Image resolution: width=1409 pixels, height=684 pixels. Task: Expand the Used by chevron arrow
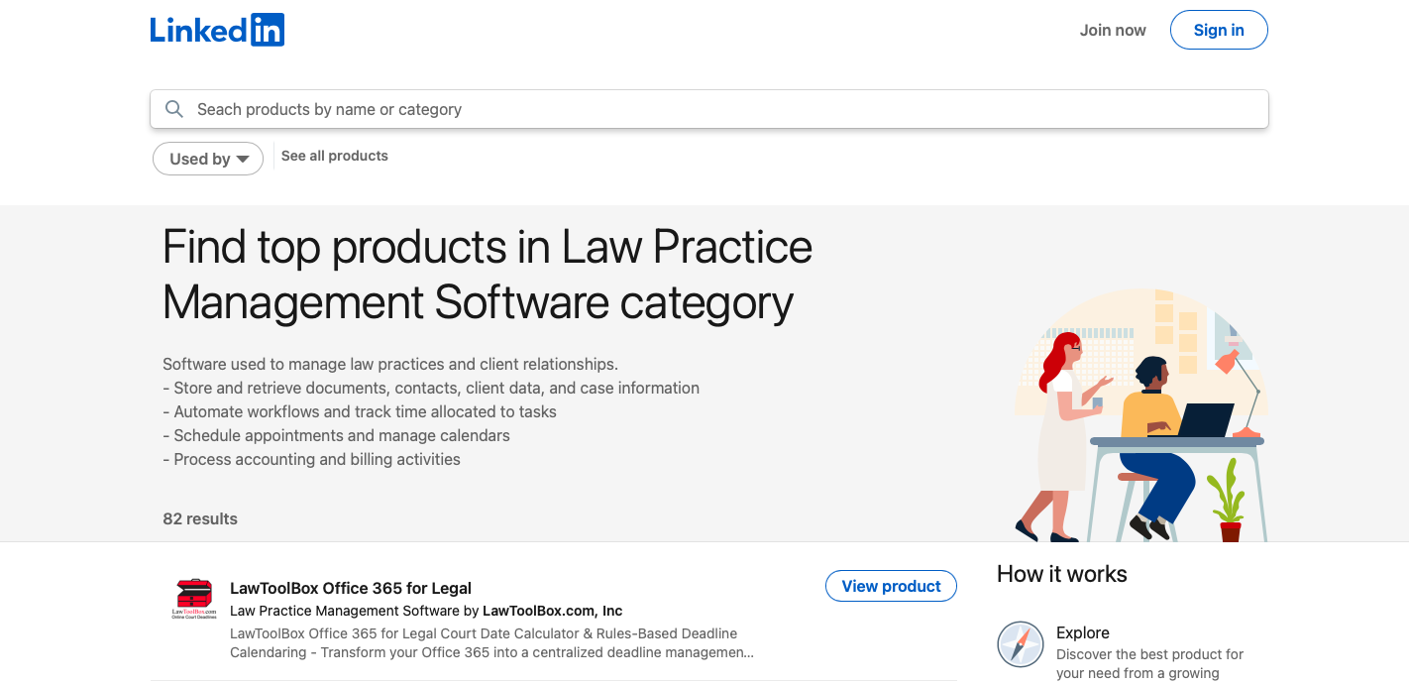[242, 159]
